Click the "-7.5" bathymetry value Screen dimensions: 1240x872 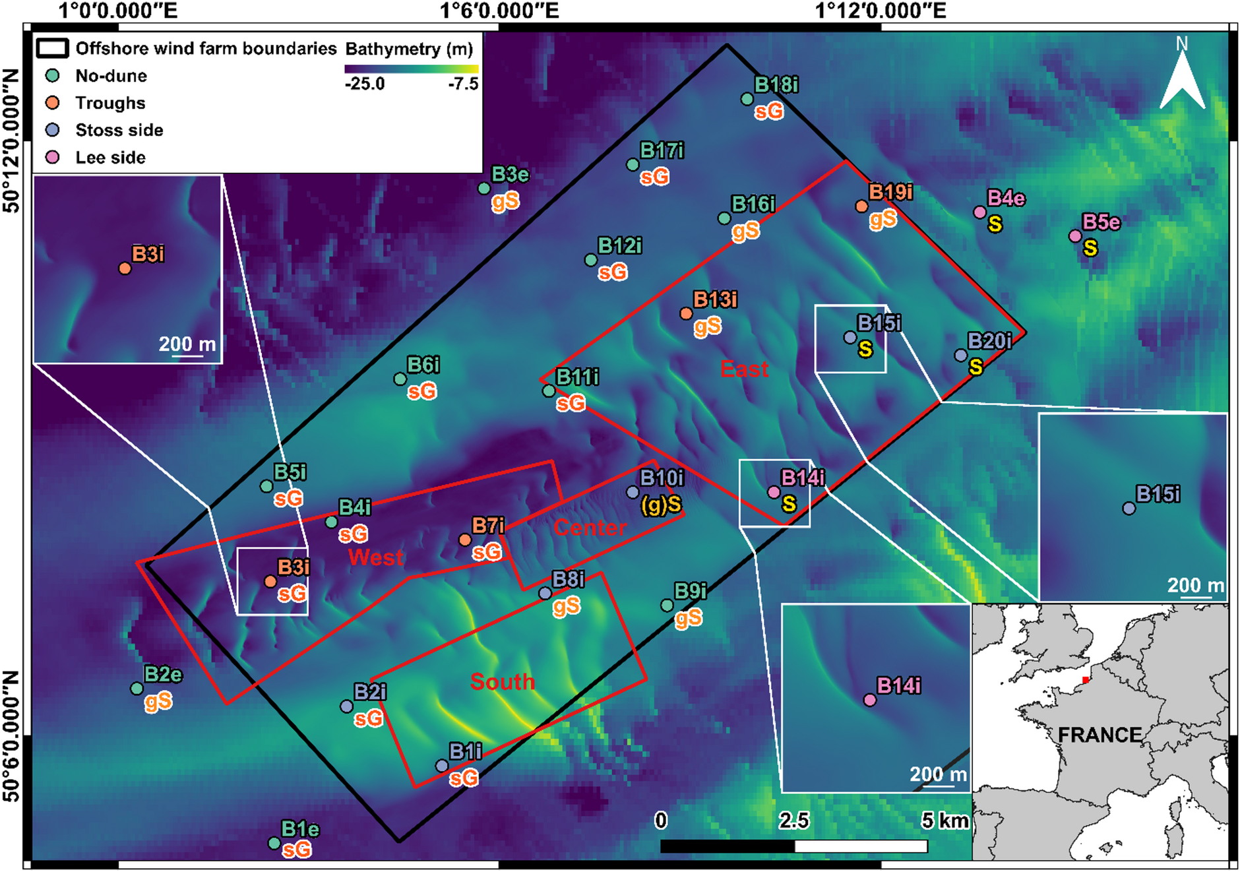pos(463,84)
